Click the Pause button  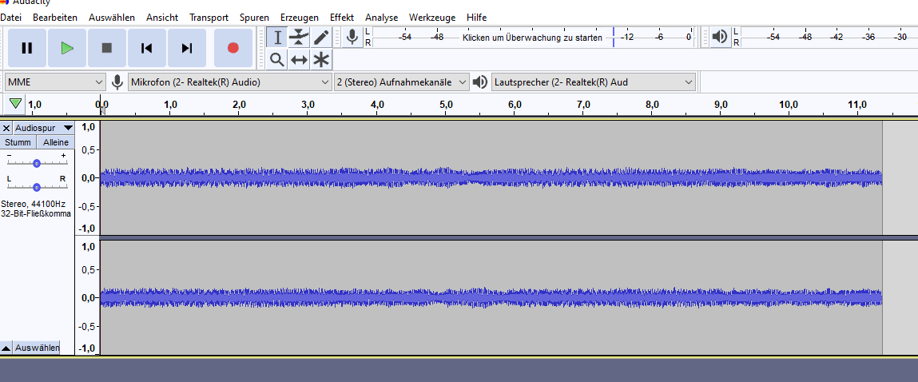coord(27,48)
